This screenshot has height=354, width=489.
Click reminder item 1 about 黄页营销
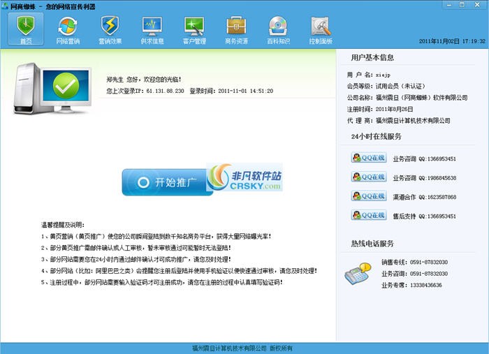(x=156, y=237)
